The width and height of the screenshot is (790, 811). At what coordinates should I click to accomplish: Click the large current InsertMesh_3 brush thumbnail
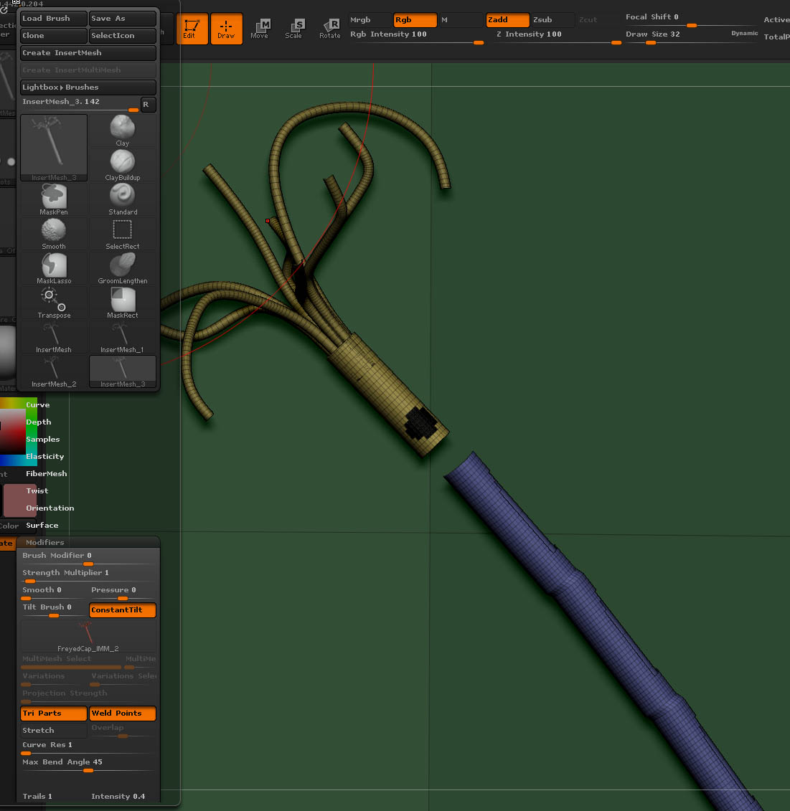54,148
